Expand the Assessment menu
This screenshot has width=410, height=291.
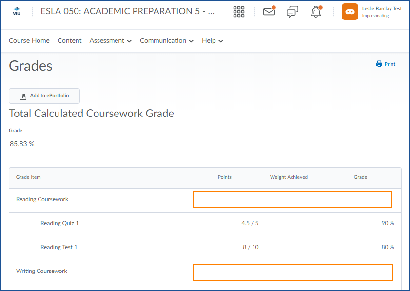(x=110, y=41)
